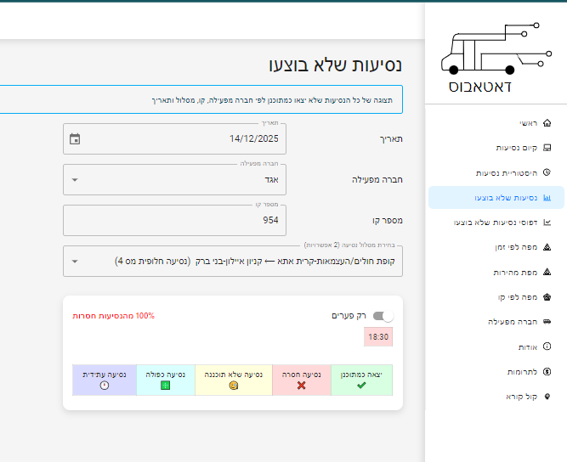Click the bus icon beside קיום נסיעות
The width and height of the screenshot is (567, 462).
pos(547,148)
